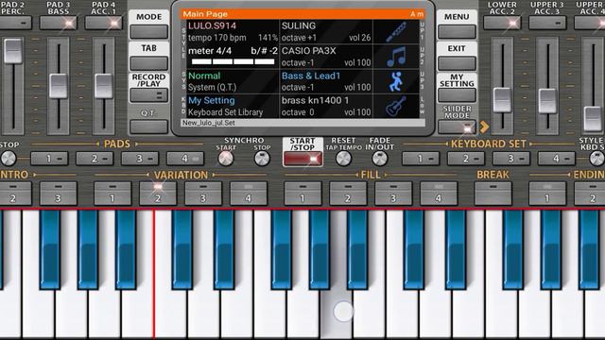Mute the Pad 3 Bass track
The width and height of the screenshot is (605, 340).
(59, 23)
